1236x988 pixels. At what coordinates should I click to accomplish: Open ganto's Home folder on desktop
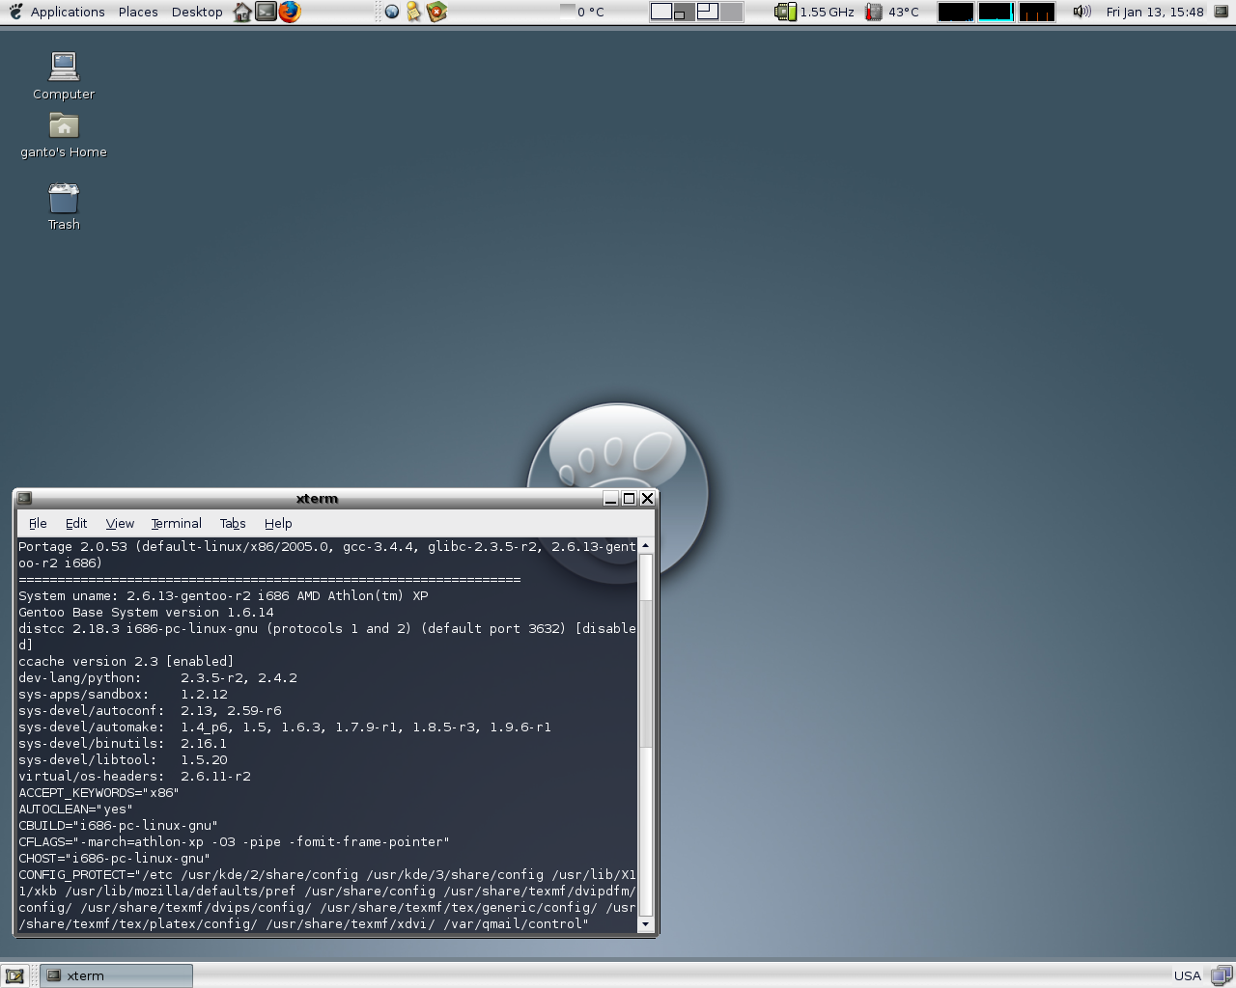click(x=64, y=126)
